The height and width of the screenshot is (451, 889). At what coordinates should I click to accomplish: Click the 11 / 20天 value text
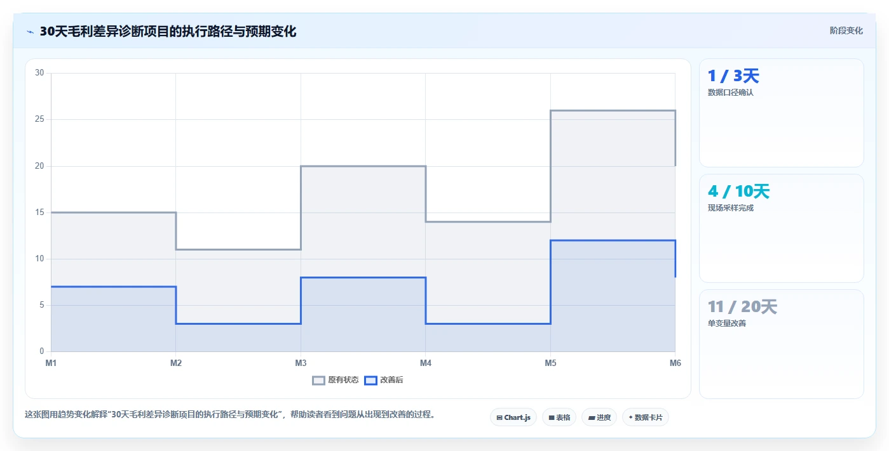(742, 307)
